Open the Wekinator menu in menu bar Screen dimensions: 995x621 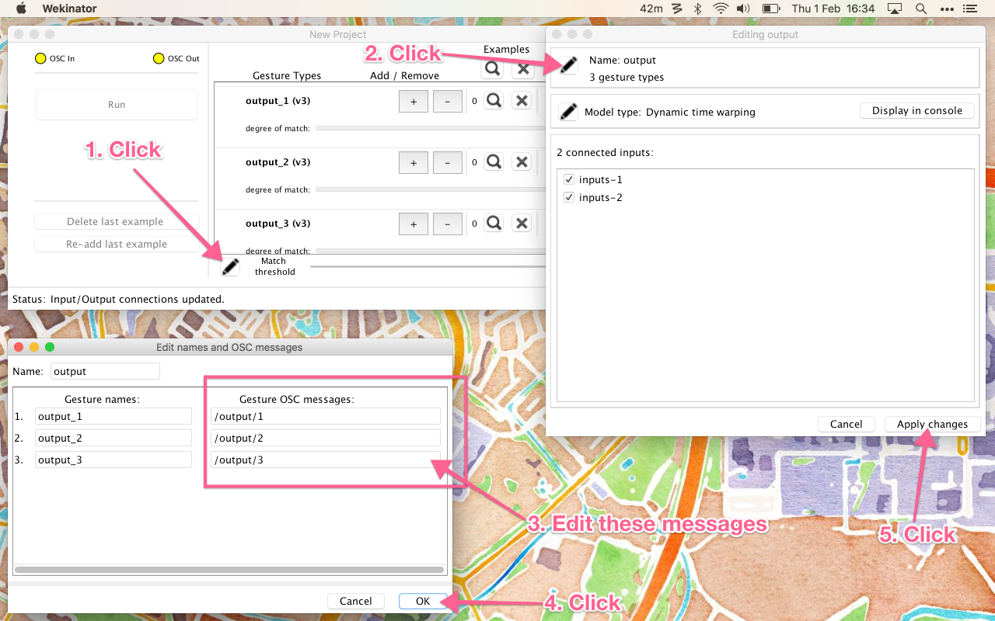69,9
